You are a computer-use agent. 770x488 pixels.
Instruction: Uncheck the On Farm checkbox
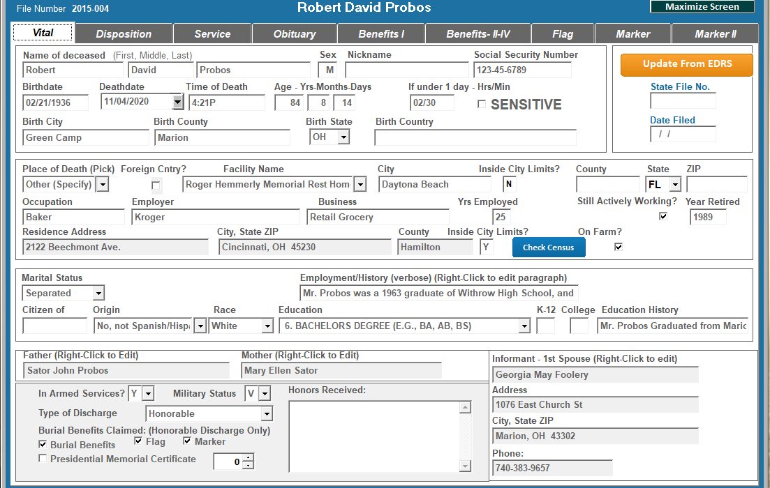coord(619,247)
